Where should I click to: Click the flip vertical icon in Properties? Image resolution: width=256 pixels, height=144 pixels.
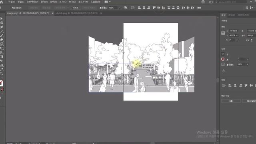[252, 40]
